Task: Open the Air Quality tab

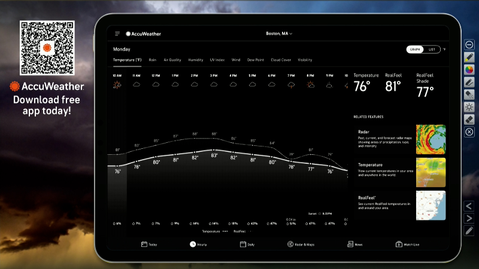Action: pyautogui.click(x=172, y=60)
